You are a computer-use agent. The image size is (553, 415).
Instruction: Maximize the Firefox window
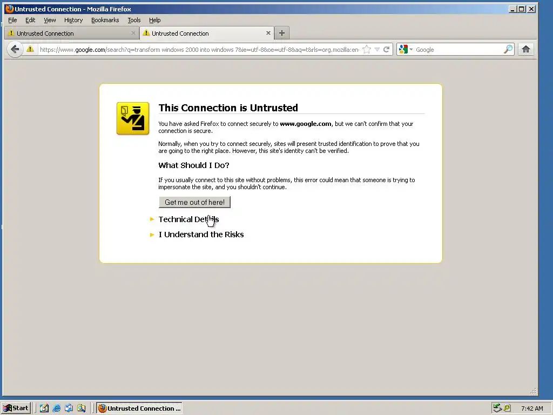pos(522,9)
